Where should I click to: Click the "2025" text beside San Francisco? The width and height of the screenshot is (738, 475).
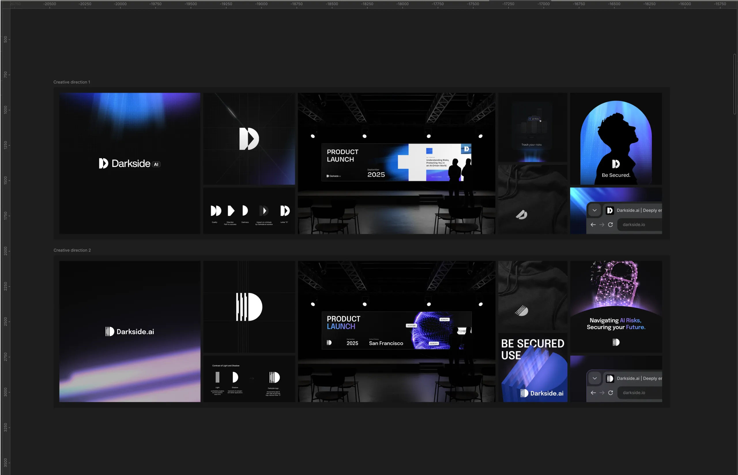click(352, 343)
